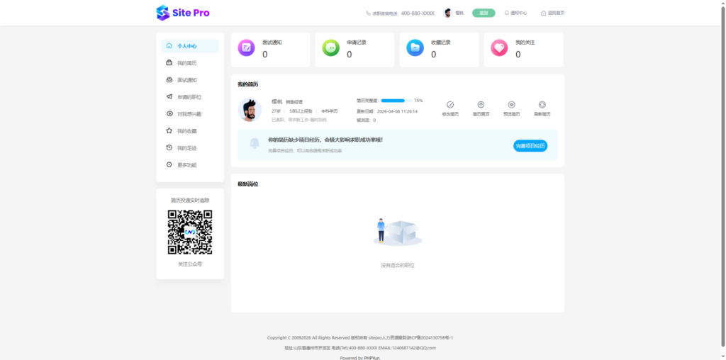The height and width of the screenshot is (360, 726).
Task: Click the 更新日期 2026-04-08 11:26:14 text
Action: tap(387, 111)
